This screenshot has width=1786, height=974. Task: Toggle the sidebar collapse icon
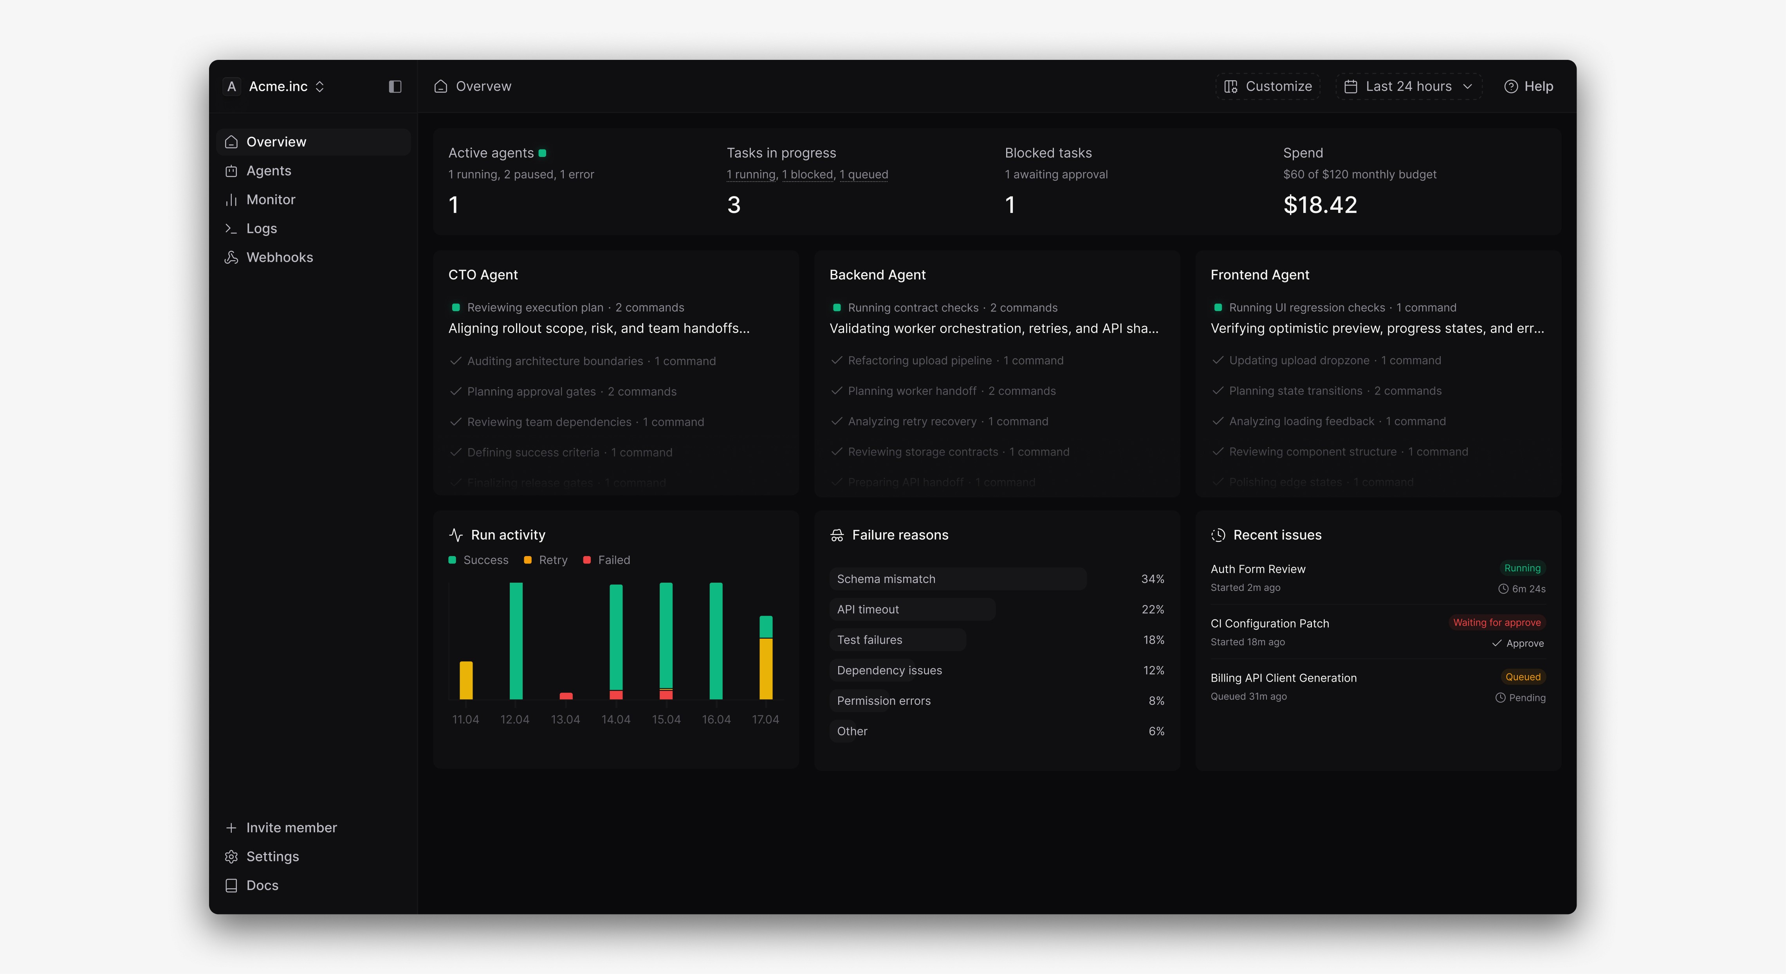tap(395, 86)
